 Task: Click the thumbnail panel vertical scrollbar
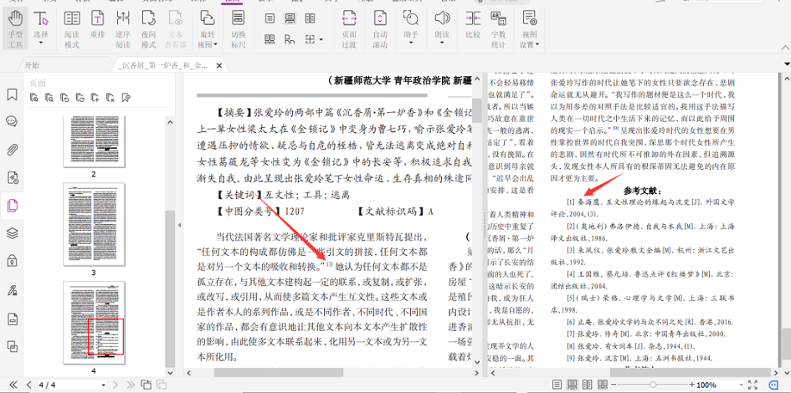tap(171, 287)
